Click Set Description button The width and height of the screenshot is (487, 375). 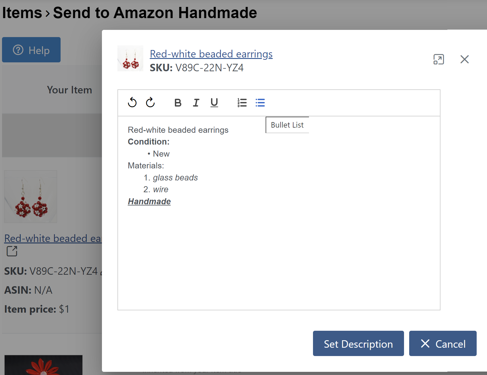click(x=358, y=343)
